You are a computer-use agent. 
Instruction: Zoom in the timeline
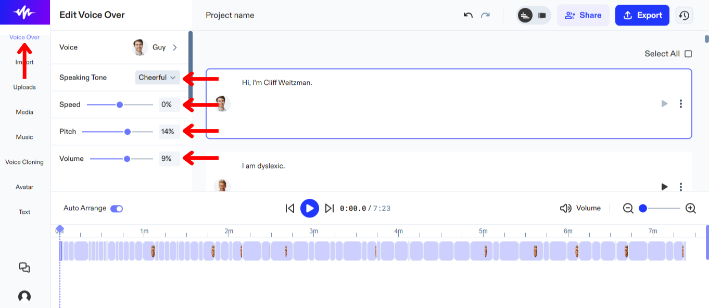(690, 208)
